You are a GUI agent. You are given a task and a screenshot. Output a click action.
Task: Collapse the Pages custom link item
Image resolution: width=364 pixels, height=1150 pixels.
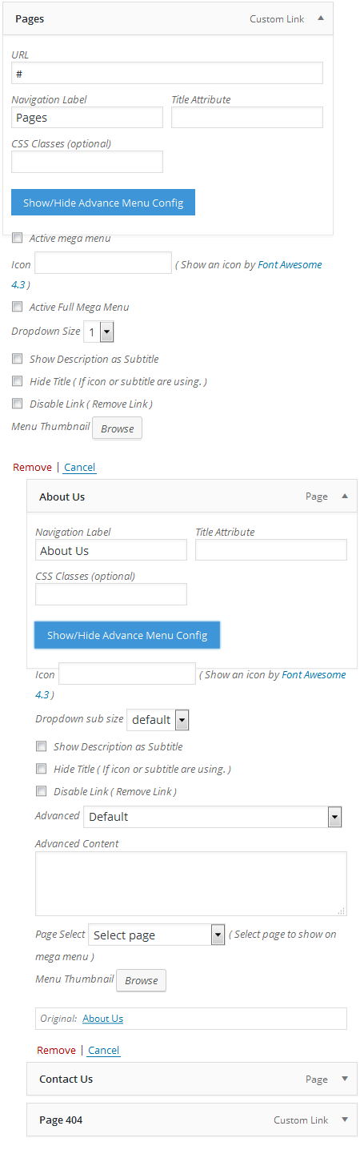point(320,18)
